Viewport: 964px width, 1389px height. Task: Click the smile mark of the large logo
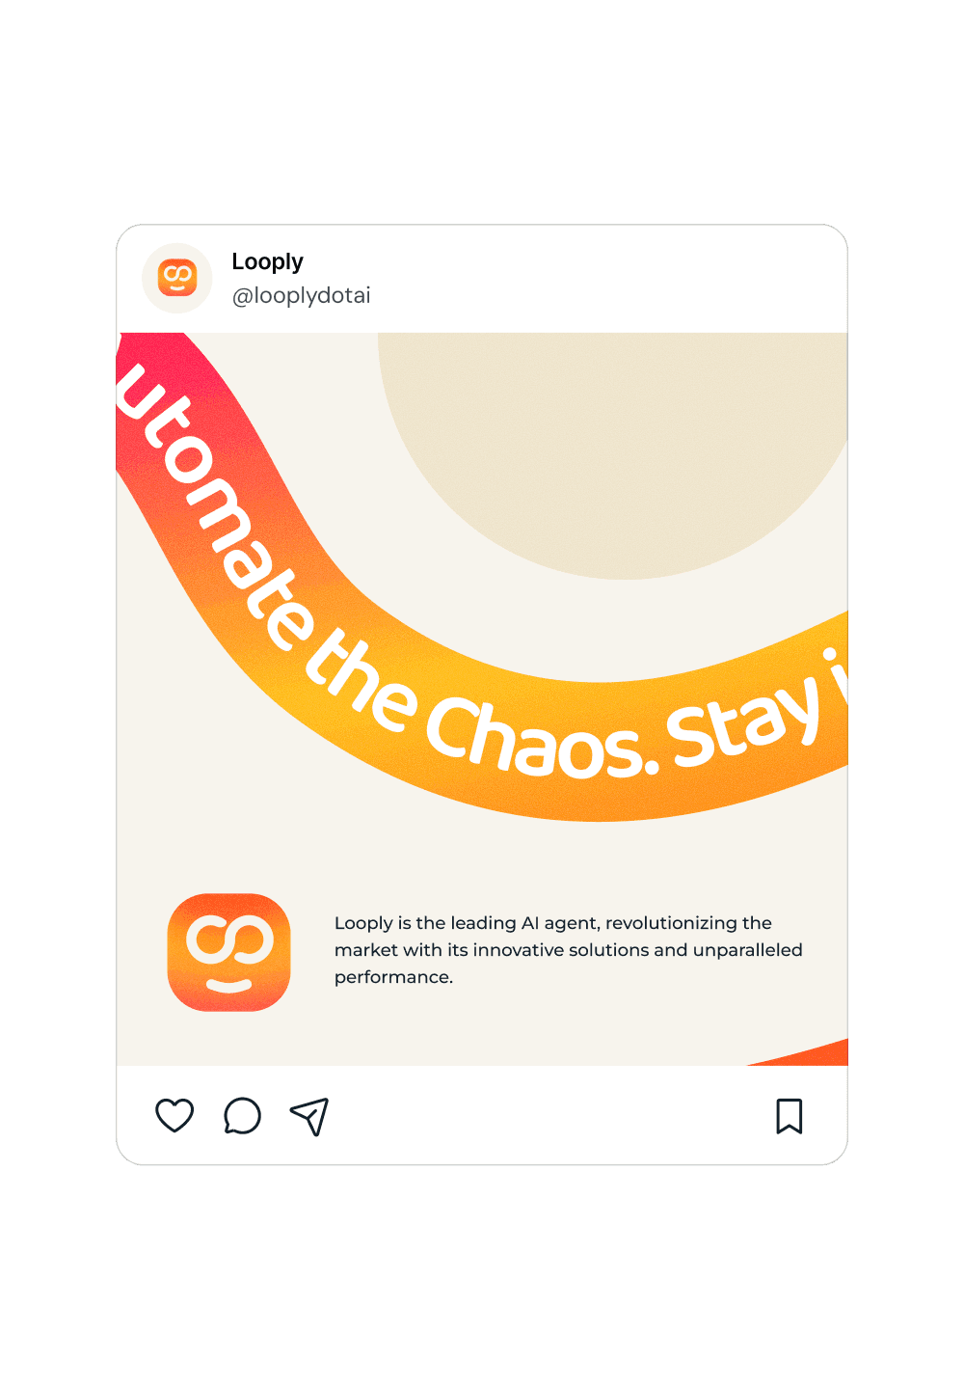point(229,986)
